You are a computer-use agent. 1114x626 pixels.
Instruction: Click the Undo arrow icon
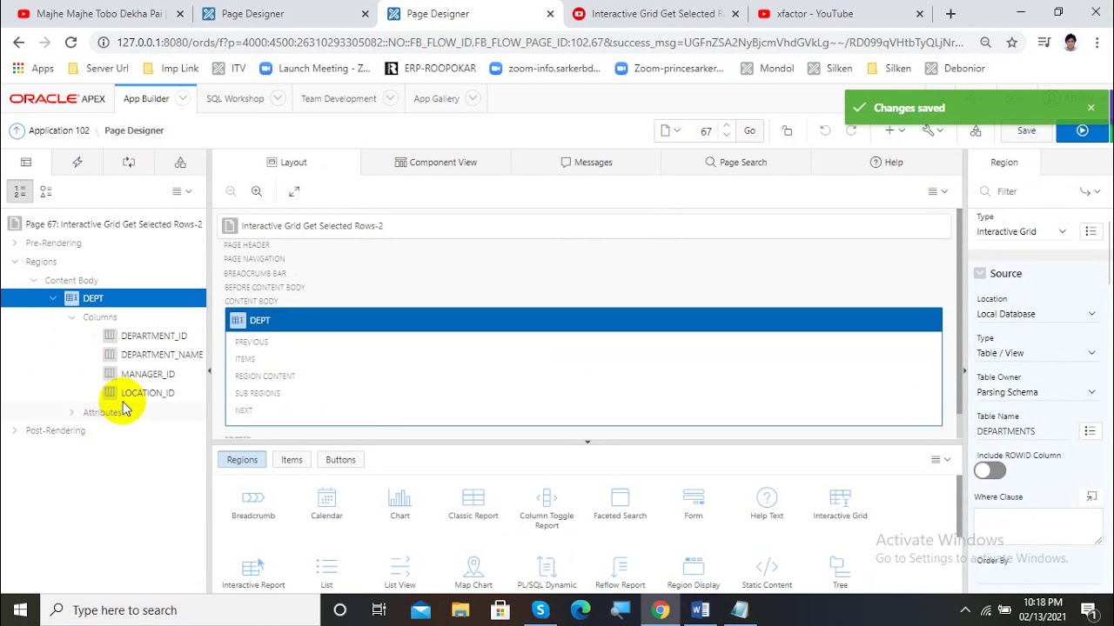pos(825,130)
